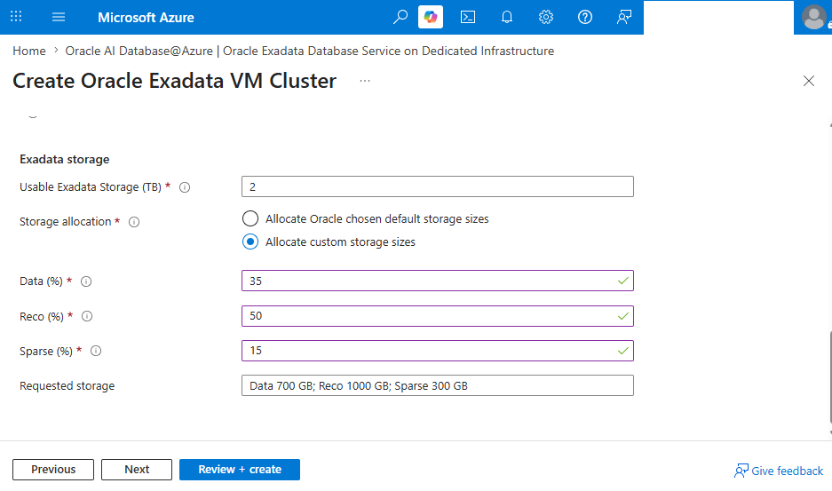The width and height of the screenshot is (832, 491).
Task: Launch Cloud Shell terminal icon
Action: click(467, 17)
